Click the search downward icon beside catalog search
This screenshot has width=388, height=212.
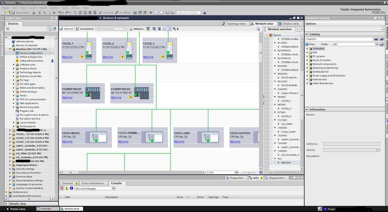[x=376, y=39]
